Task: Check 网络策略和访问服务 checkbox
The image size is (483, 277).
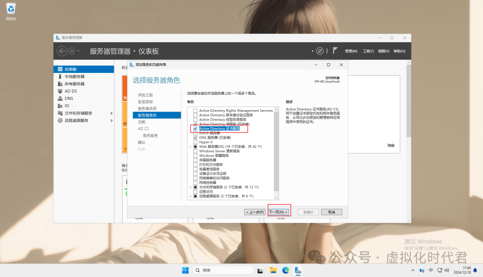Action: coord(195,178)
